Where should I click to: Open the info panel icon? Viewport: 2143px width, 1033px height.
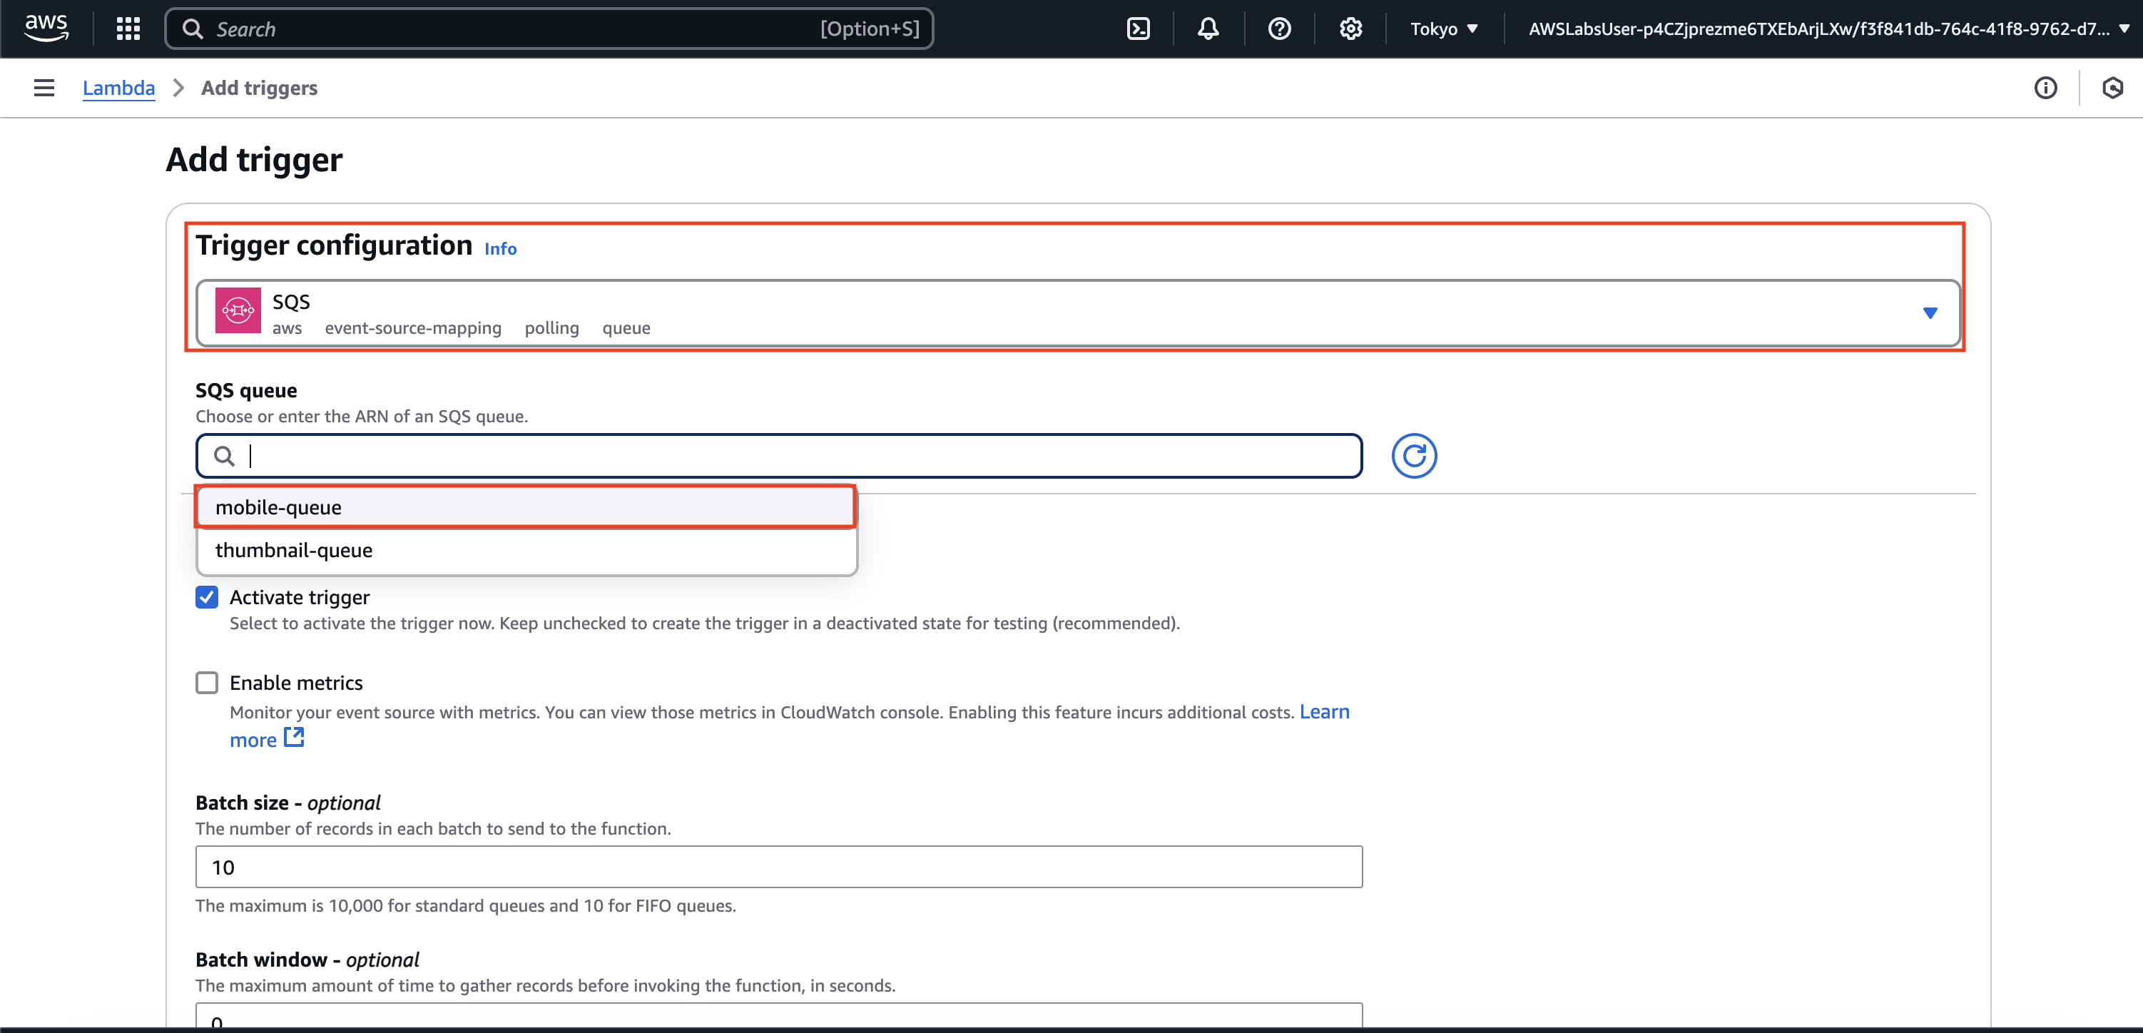(2045, 88)
